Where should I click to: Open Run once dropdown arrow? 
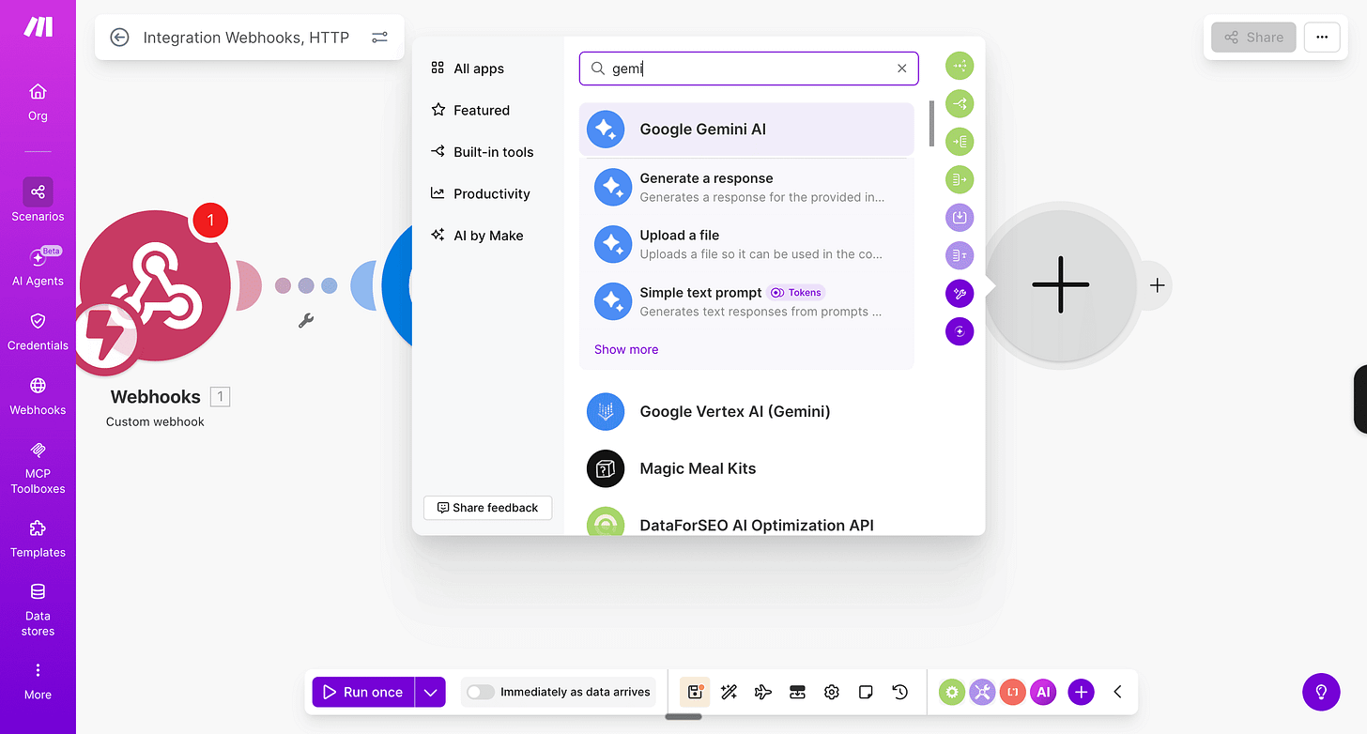point(430,692)
